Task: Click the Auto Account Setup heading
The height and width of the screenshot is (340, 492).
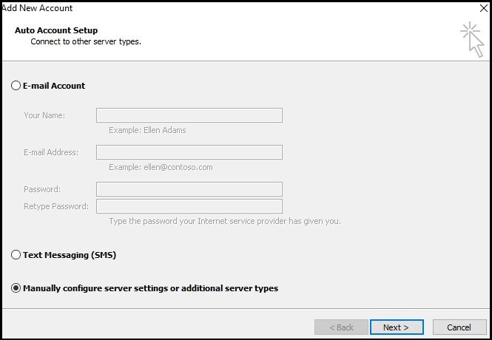Action: tap(56, 30)
